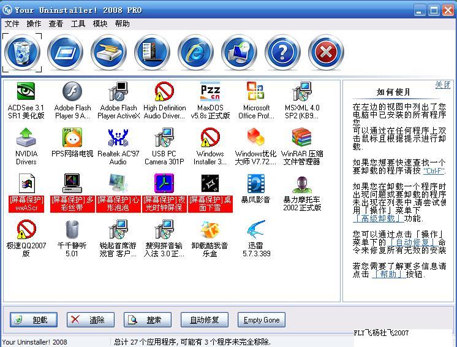Click the recycle bin uninstall toolbar icon

pos(22,53)
